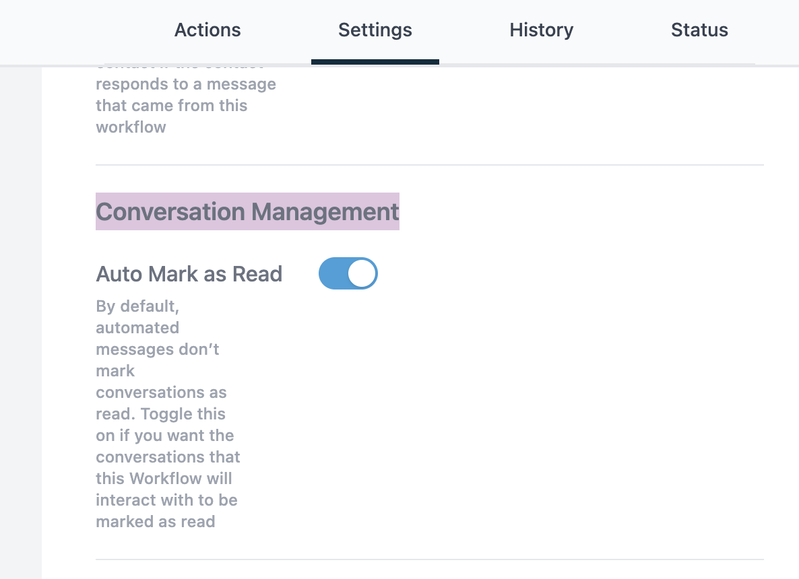
Task: Click the divider above Conversation Management
Action: [x=429, y=162]
